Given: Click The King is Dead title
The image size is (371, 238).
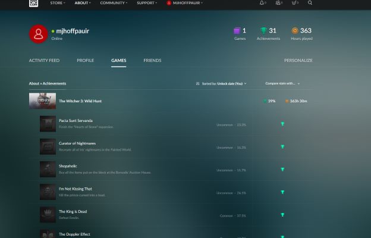Looking at the screenshot, I should (73, 211).
